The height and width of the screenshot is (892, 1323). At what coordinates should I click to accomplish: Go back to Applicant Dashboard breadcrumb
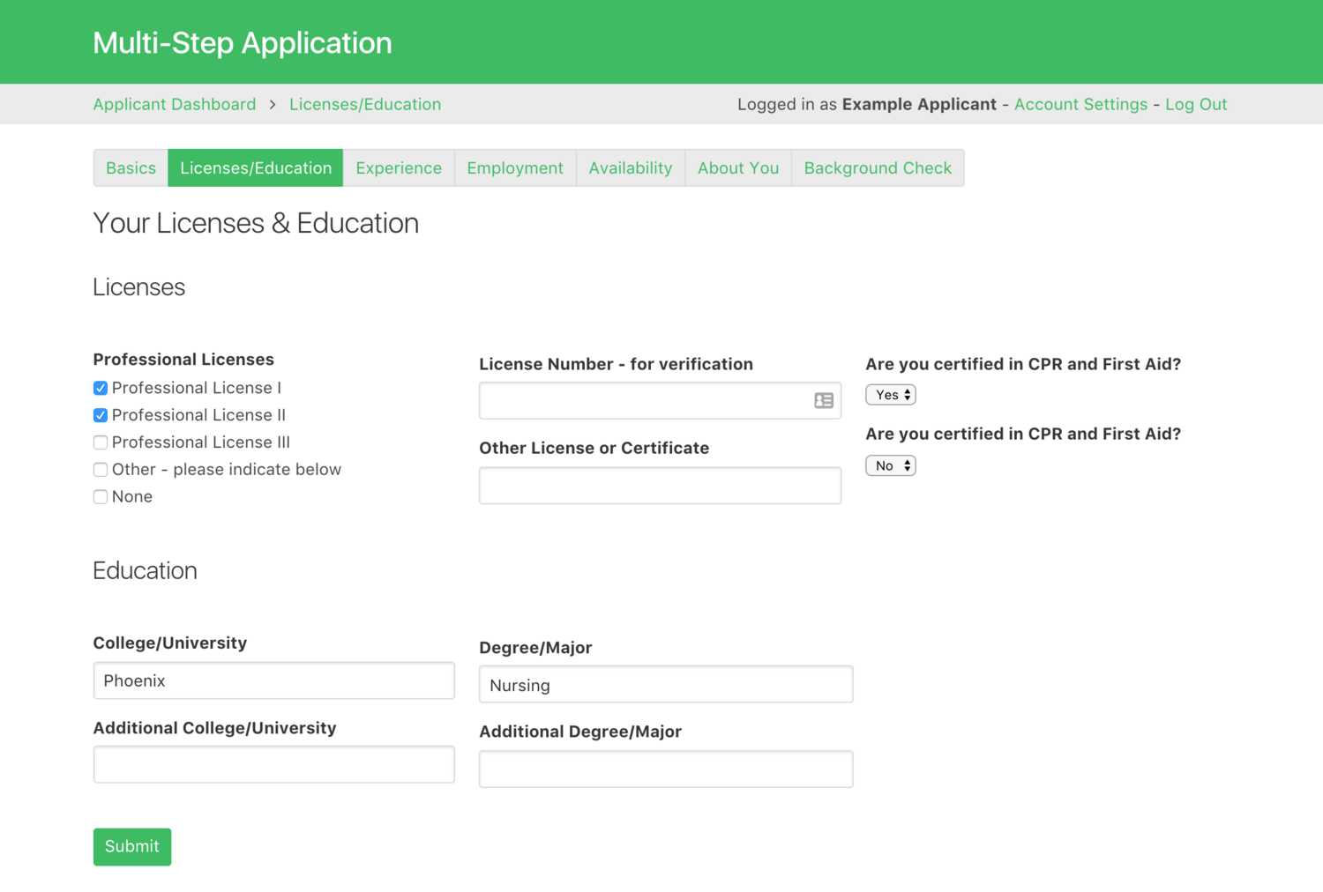175,104
